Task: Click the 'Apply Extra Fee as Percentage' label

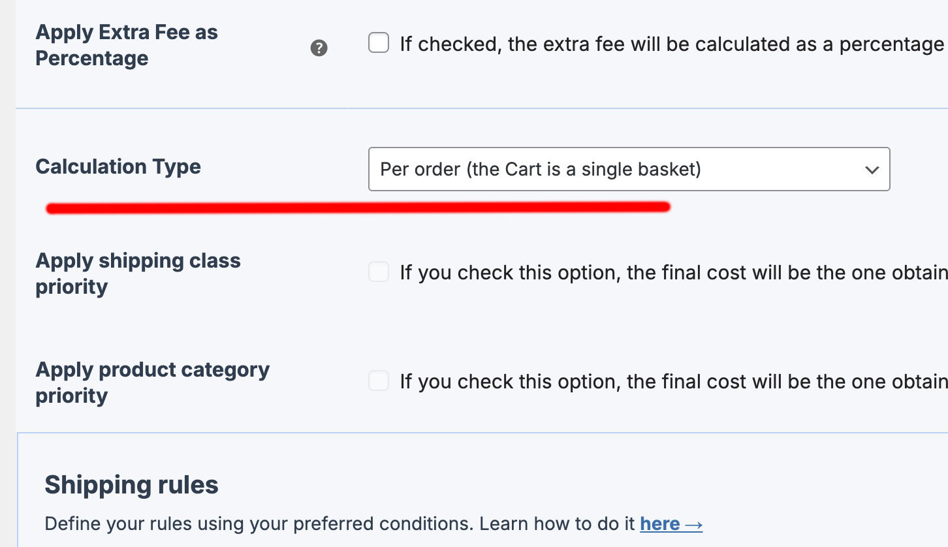Action: [127, 45]
